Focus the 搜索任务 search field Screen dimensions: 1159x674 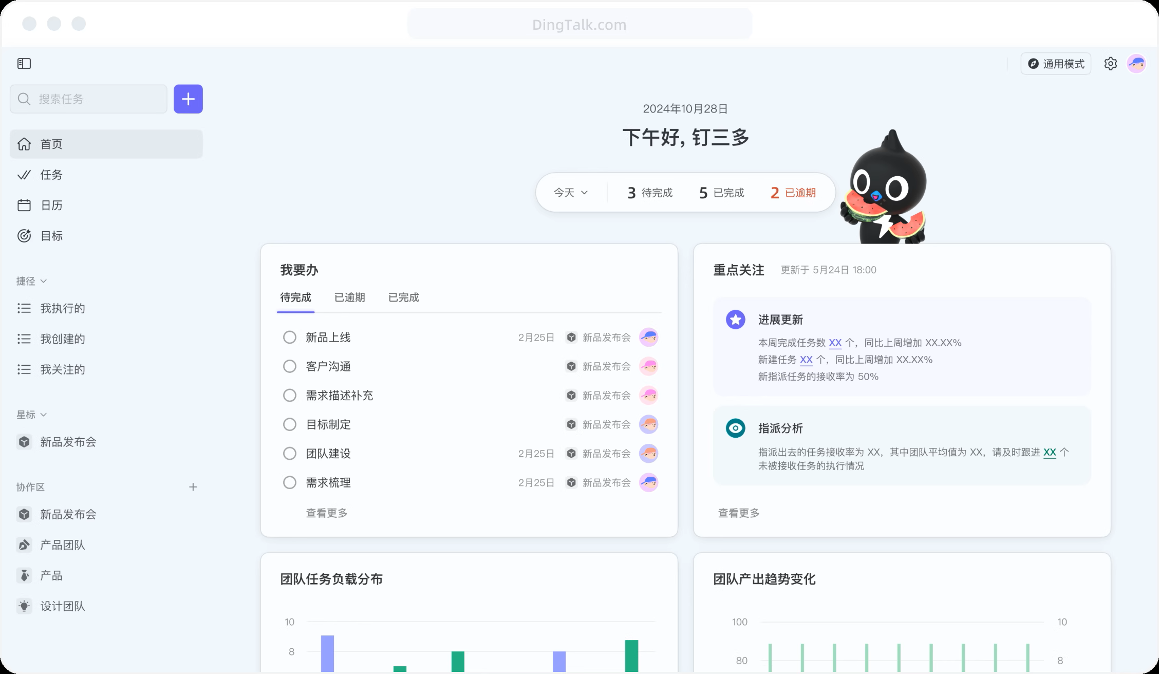click(x=88, y=99)
